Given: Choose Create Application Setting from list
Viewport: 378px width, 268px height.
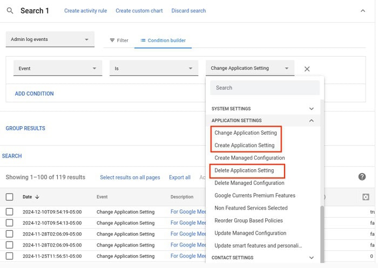Looking at the screenshot, I should click(244, 145).
